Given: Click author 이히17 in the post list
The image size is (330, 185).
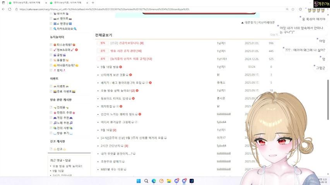Looking at the screenshot, I should tap(221, 138).
